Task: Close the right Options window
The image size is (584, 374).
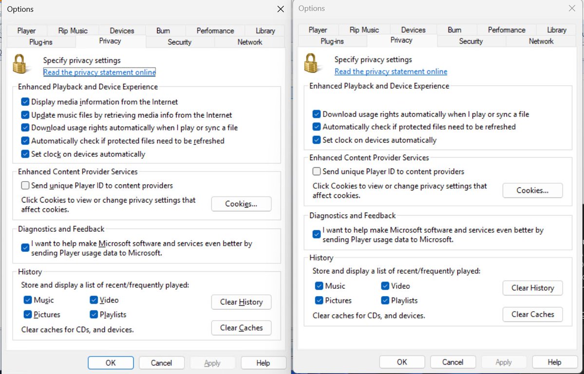Action: coord(572,8)
